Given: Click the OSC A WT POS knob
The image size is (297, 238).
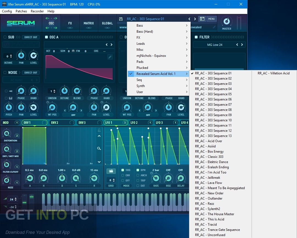Looking at the screenshot, I should click(x=52, y=107).
